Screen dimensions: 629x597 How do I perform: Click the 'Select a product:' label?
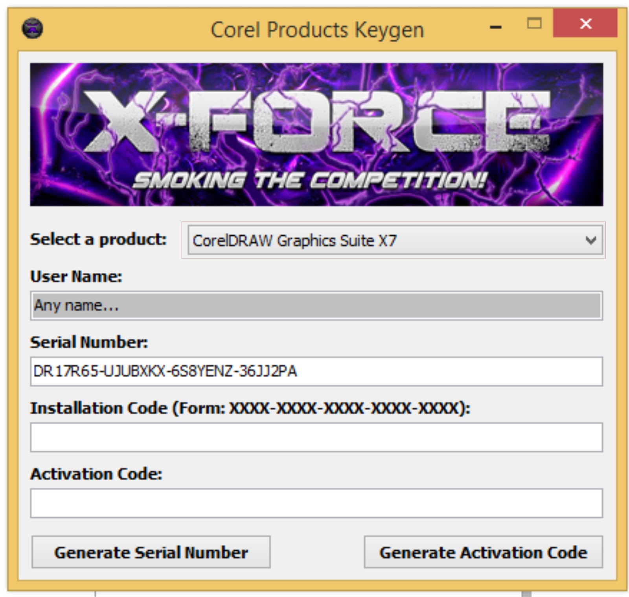coord(98,239)
